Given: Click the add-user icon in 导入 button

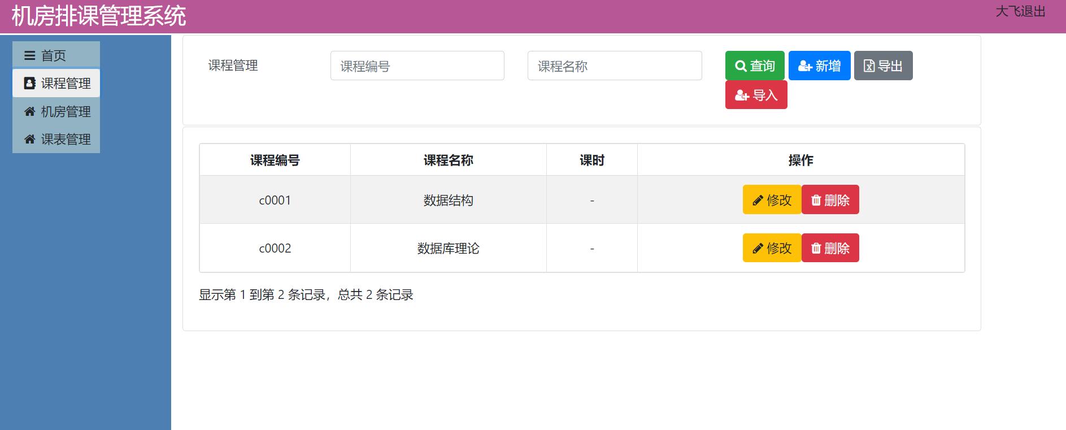Looking at the screenshot, I should (742, 95).
